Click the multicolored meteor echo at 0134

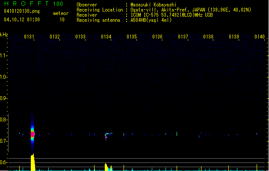tap(108, 136)
